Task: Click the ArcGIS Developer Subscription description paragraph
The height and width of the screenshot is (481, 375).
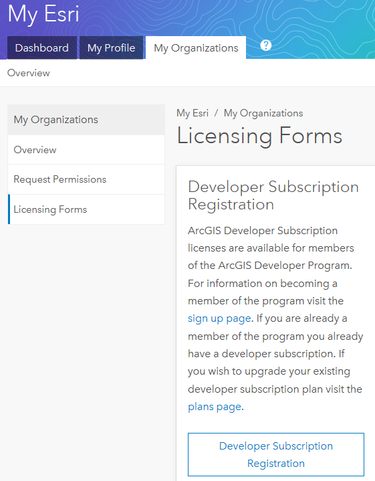Action: (x=275, y=318)
